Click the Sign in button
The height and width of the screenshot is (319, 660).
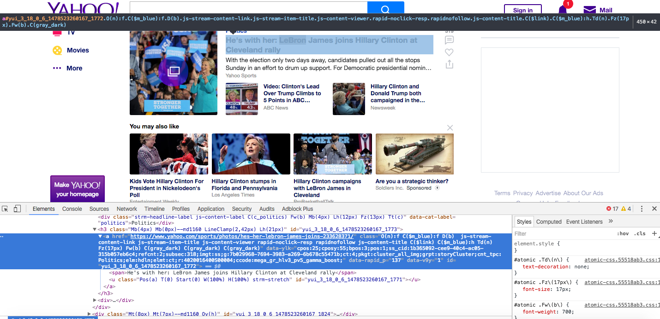point(522,10)
